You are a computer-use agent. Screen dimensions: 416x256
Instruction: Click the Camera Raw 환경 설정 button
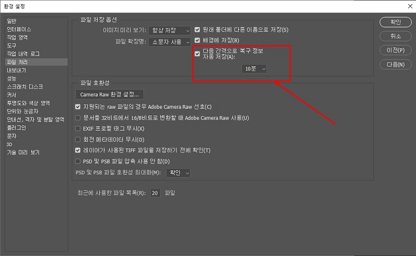tap(110, 94)
